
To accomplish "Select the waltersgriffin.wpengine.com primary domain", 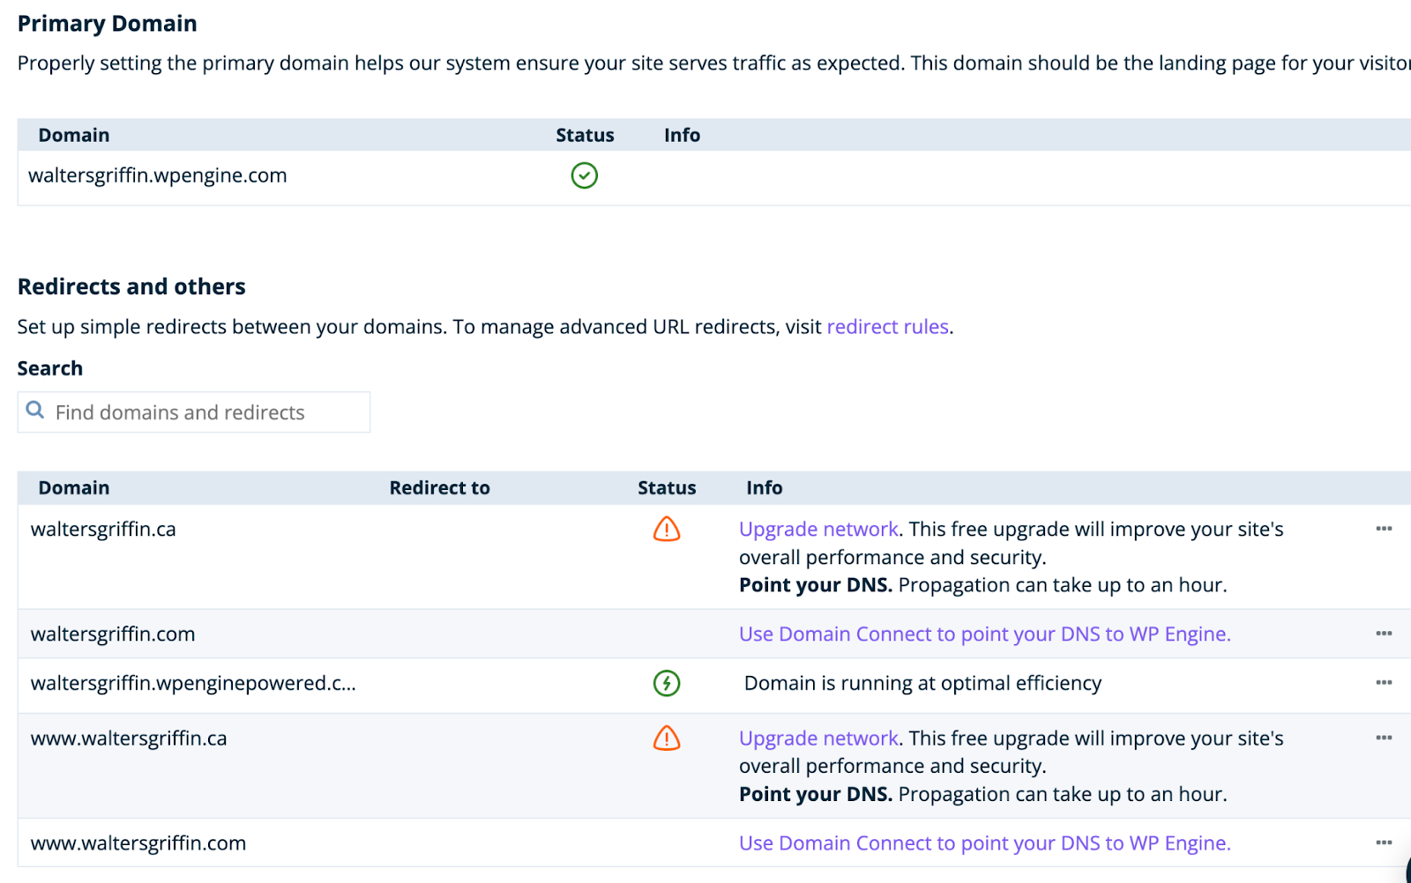I will [158, 175].
